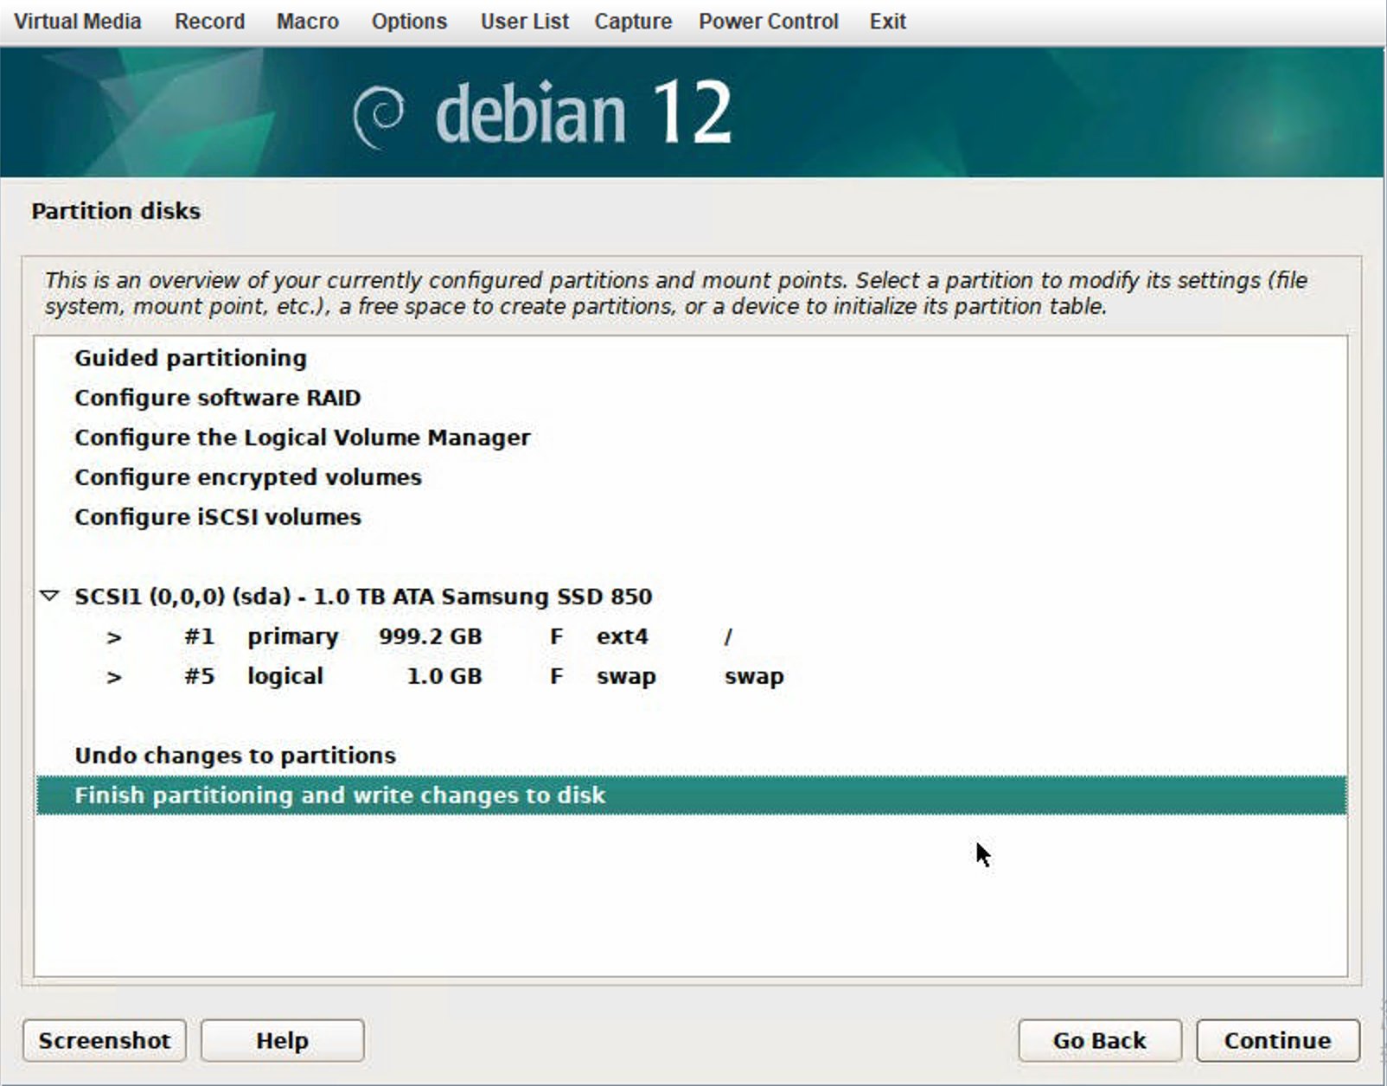1387x1086 pixels.
Task: Select Configure the Logical Volume Manager
Action: click(302, 438)
